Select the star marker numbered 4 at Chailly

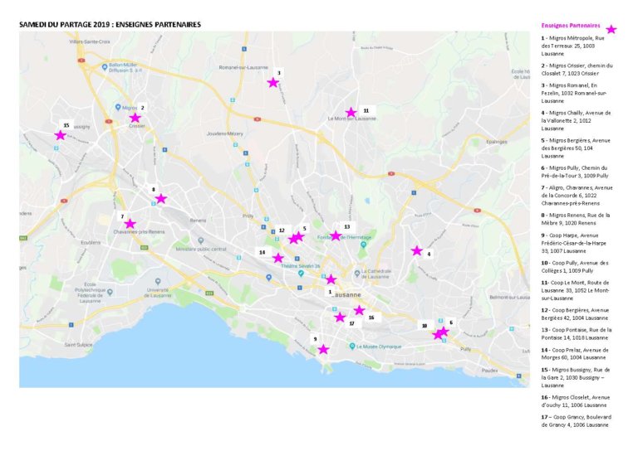pyautogui.click(x=417, y=251)
